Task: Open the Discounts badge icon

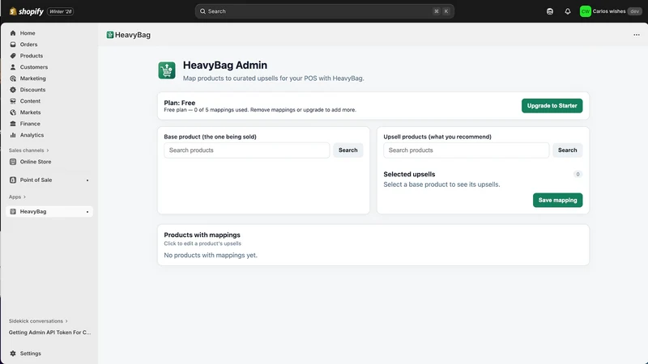Action: click(x=13, y=90)
